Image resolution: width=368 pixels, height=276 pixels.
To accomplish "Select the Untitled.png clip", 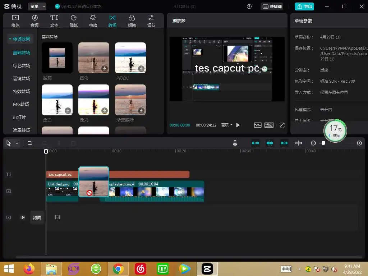I will tap(62, 191).
